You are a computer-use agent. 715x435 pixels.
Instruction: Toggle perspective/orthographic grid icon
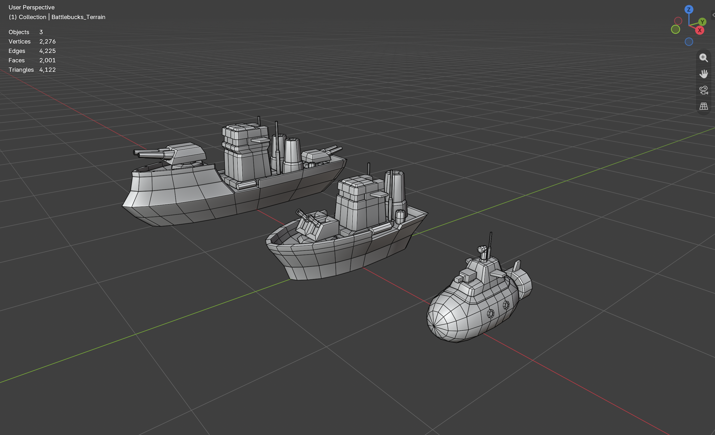[703, 106]
